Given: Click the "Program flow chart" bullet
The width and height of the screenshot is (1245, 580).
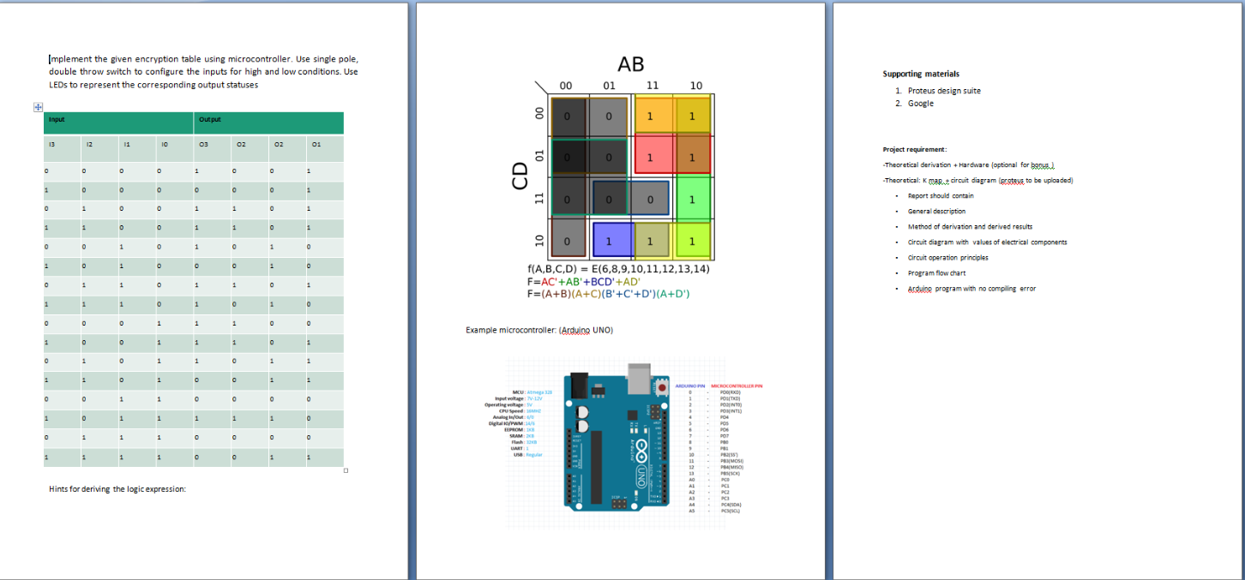Looking at the screenshot, I should (x=936, y=273).
